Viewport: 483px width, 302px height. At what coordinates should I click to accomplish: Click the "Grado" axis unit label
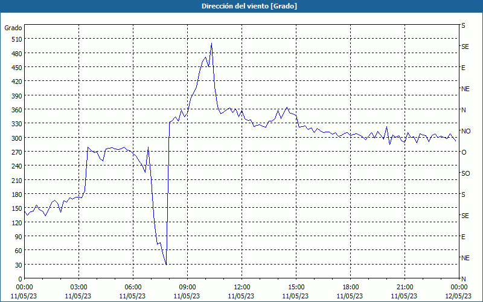point(13,28)
